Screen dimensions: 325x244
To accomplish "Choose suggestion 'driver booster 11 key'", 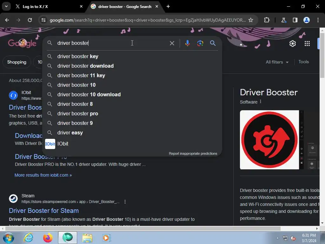I will [132, 75].
